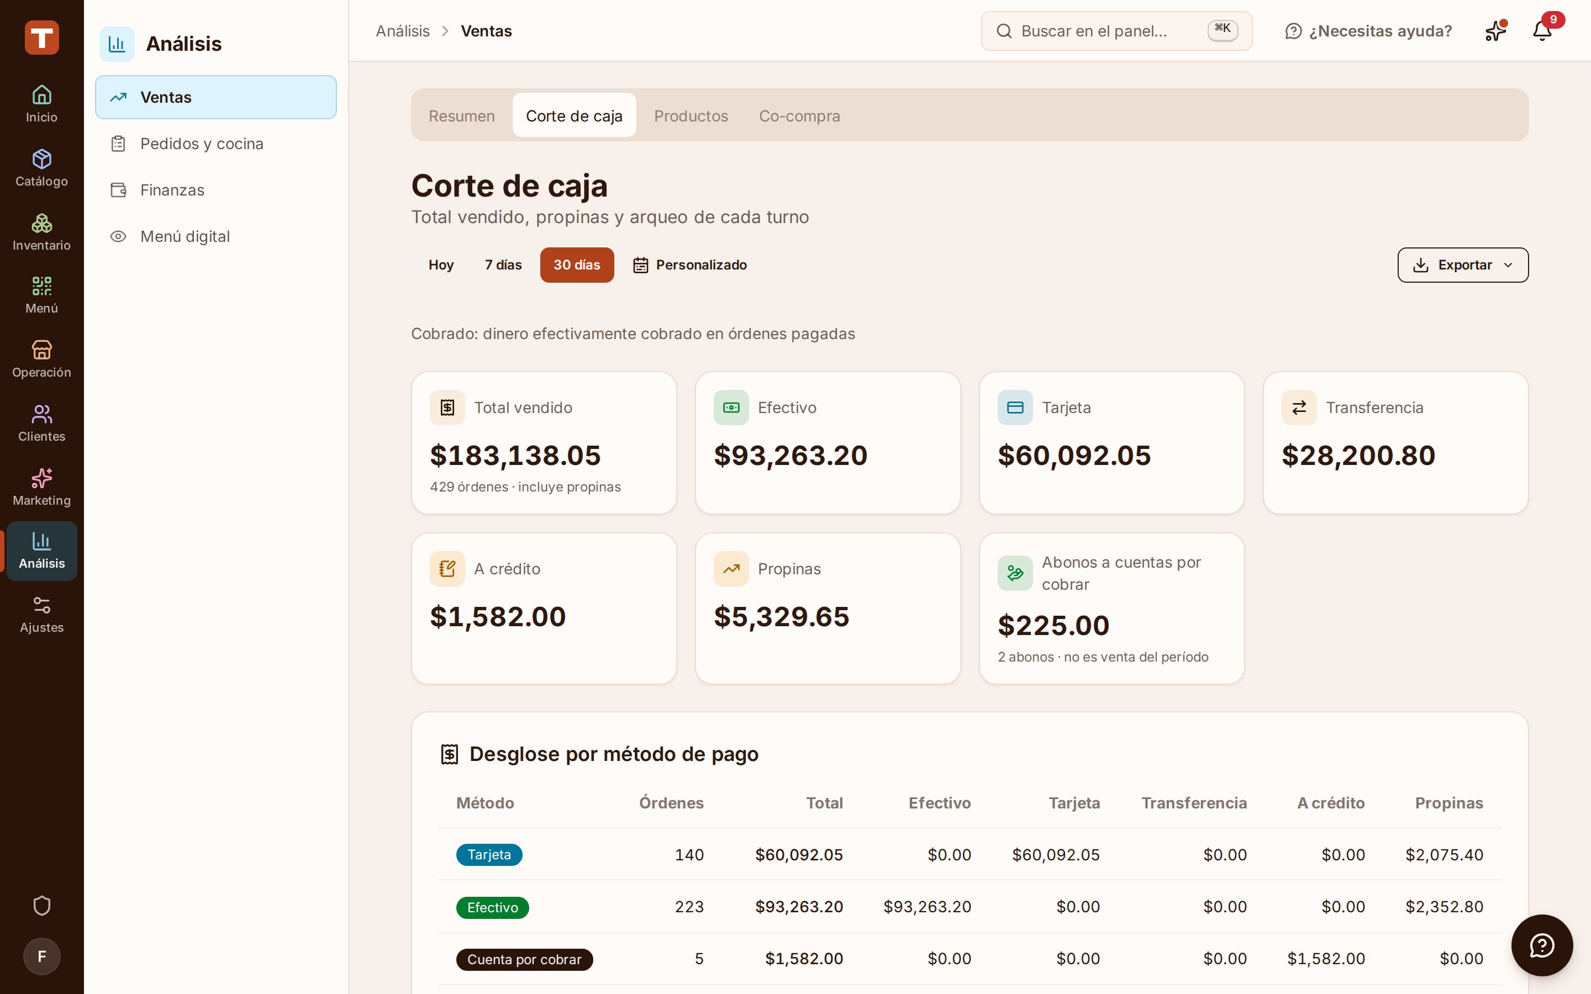This screenshot has width=1591, height=994.
Task: Click the Efectivo summary card
Action: (828, 443)
